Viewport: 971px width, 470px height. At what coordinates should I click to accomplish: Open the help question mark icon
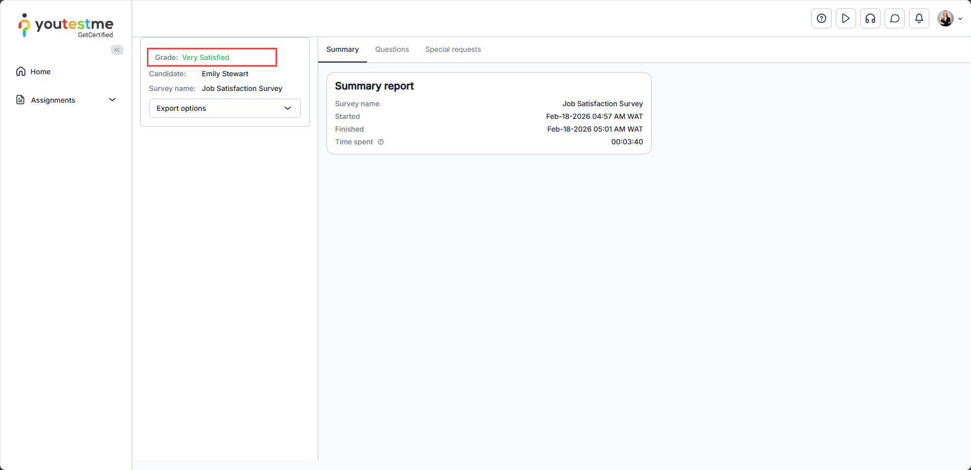(x=821, y=19)
